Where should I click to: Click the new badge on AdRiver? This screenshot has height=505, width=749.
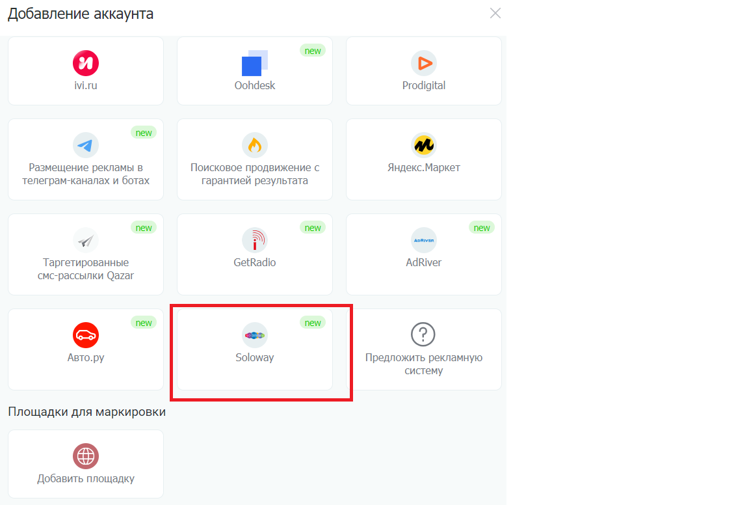482,228
